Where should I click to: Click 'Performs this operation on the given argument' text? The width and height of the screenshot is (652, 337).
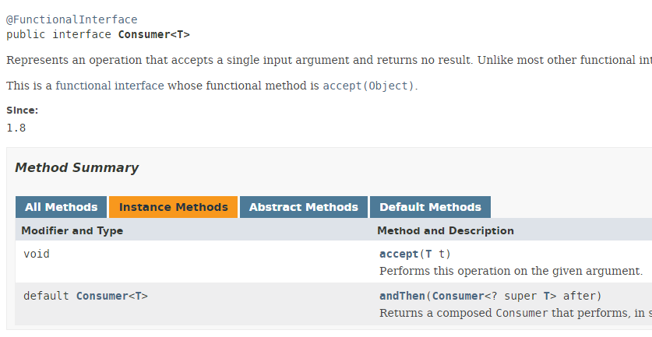510,271
